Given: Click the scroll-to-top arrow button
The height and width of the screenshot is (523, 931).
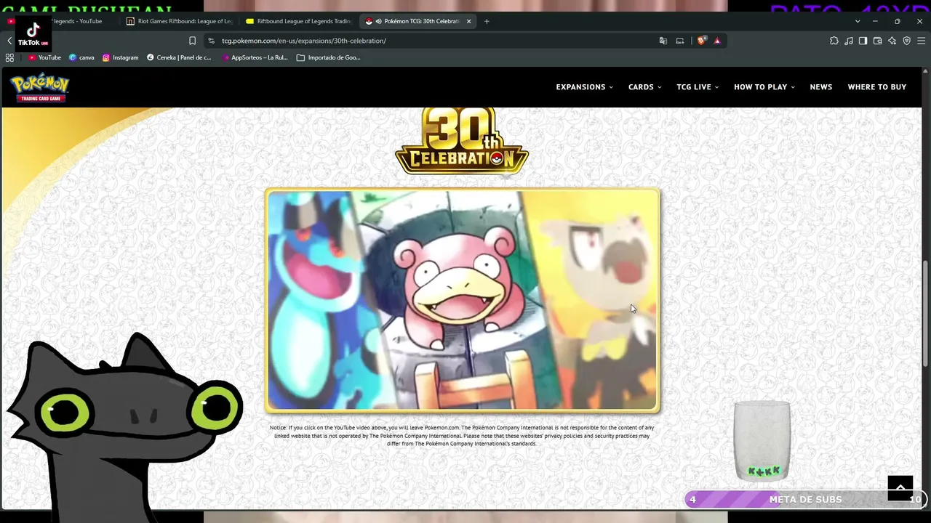Looking at the screenshot, I should 900,488.
